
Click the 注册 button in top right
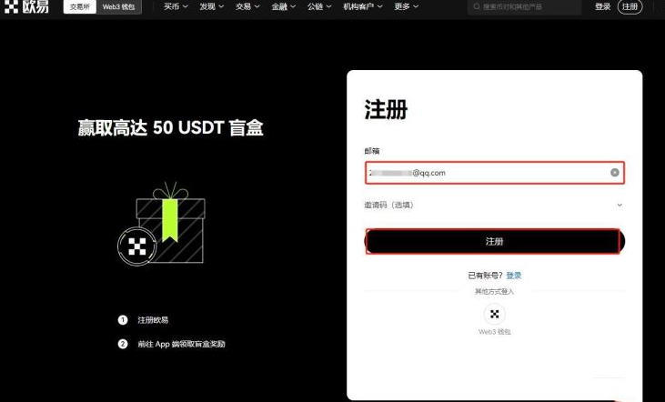630,7
